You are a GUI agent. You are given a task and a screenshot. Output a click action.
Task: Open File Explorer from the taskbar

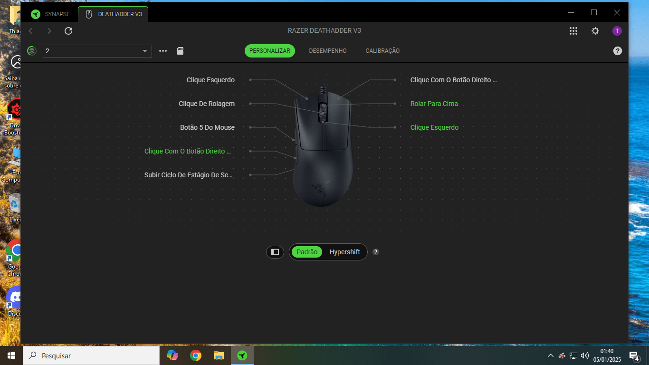click(219, 355)
